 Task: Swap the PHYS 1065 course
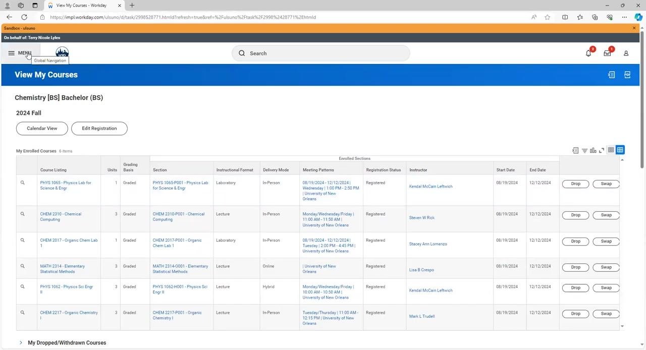pos(606,184)
